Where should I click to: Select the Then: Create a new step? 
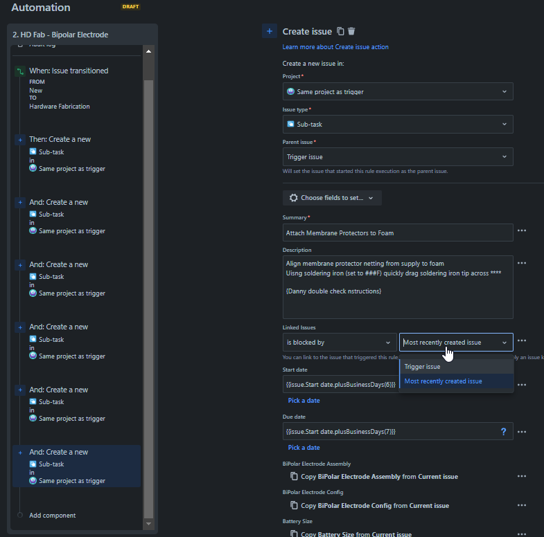point(77,154)
